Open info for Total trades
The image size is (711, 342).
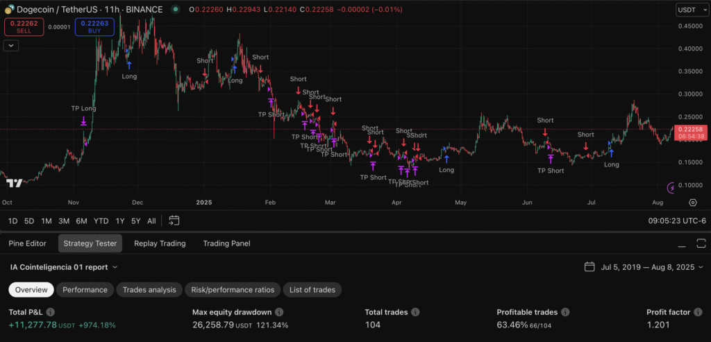click(415, 312)
